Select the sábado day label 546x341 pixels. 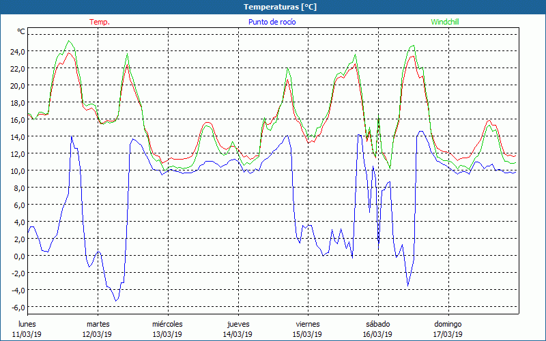(377, 324)
